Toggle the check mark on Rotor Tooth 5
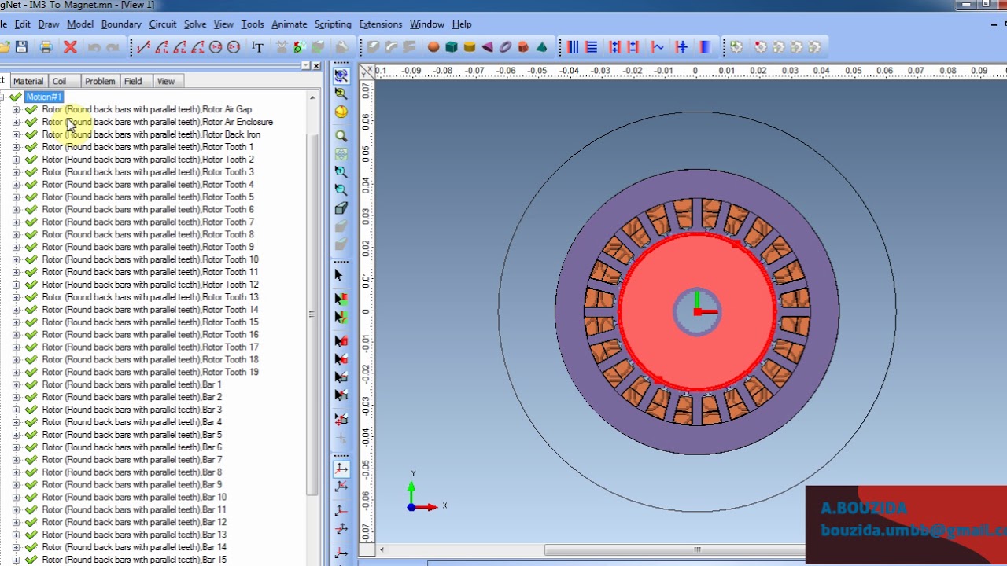1007x566 pixels. 31,197
